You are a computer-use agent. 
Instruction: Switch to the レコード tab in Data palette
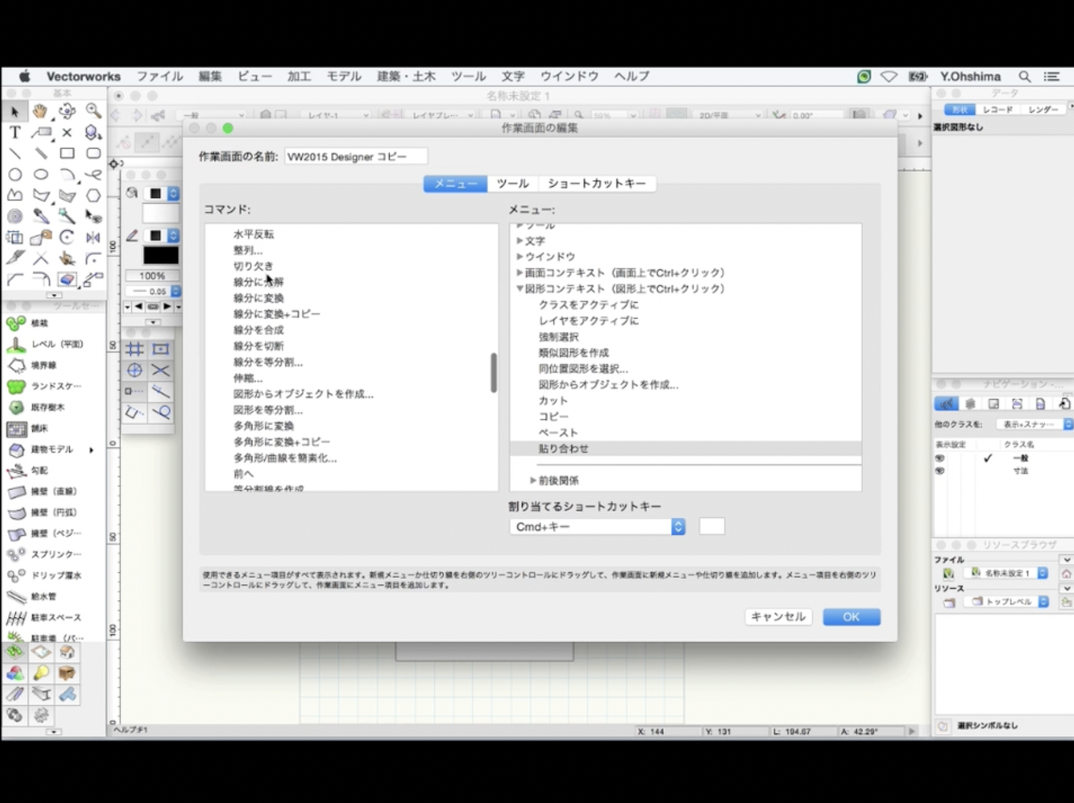click(x=997, y=109)
